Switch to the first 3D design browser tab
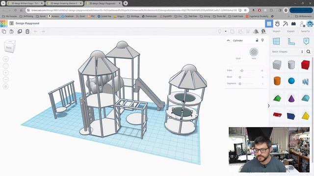 [25, 3]
